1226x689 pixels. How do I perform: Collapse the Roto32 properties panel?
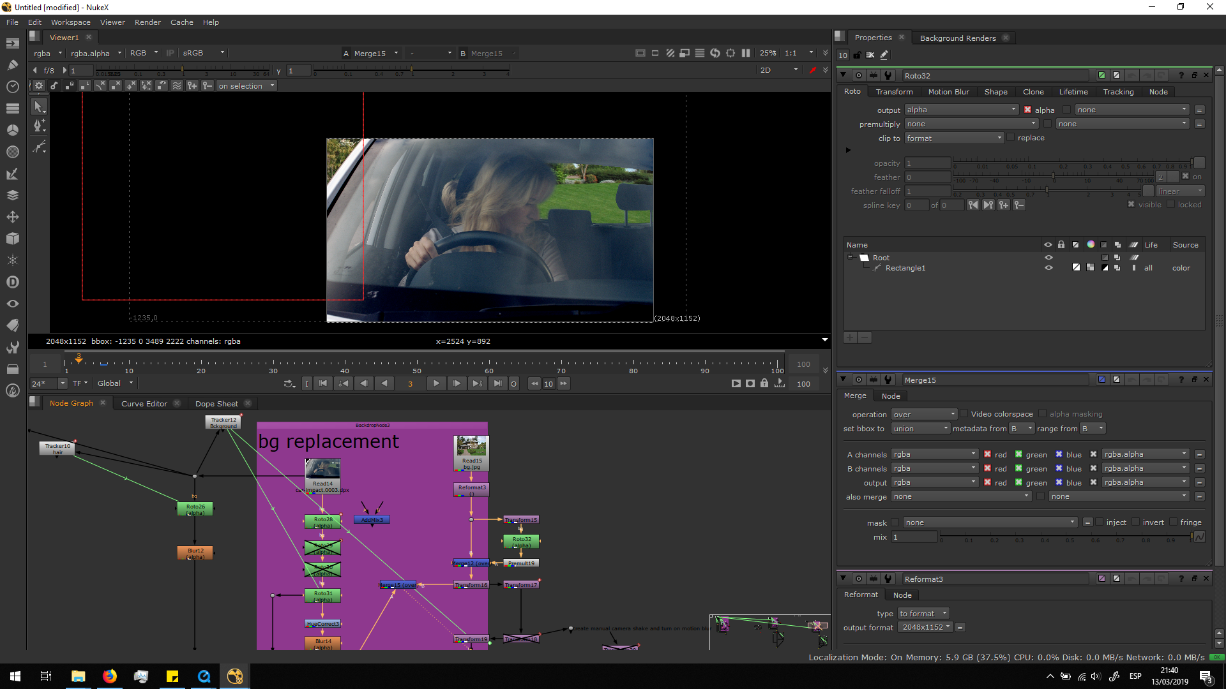[x=843, y=75]
